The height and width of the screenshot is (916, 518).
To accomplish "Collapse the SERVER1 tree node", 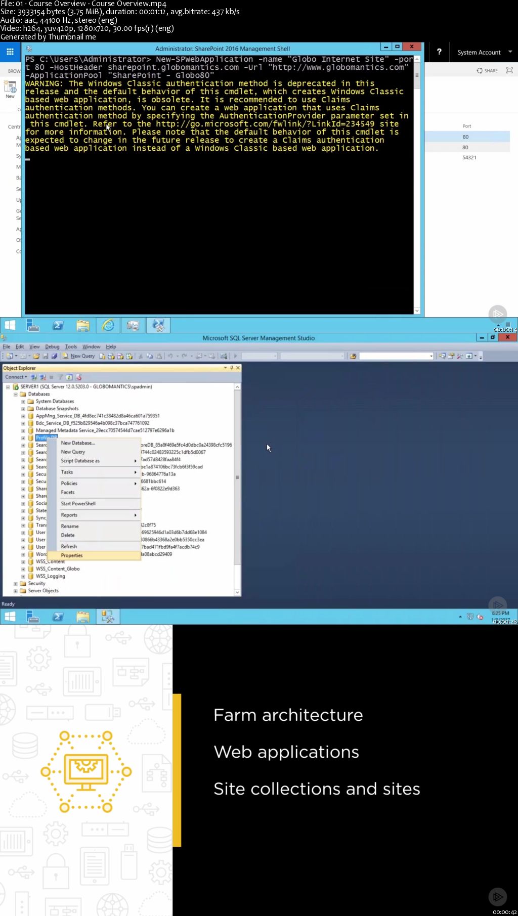I will click(x=8, y=387).
